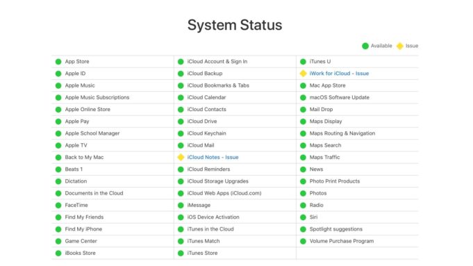This screenshot has height=266, width=473.
Task: Click the green status dot for Find My iPhone
Action: coord(58,229)
